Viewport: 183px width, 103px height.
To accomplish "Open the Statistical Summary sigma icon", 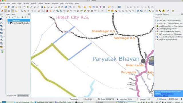I will pos(100,7).
